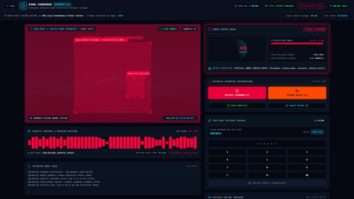This screenshot has width=354, height=199.
Task: Click the TOTP countdown timer icon
Action: click(x=304, y=132)
